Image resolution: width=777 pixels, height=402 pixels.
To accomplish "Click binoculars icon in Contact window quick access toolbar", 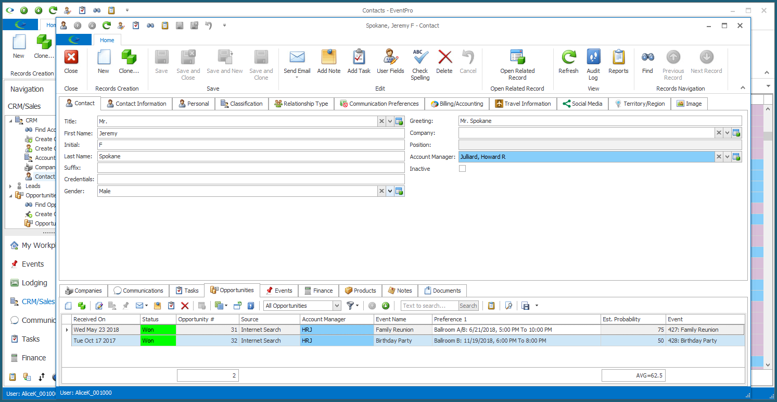I will [150, 25].
